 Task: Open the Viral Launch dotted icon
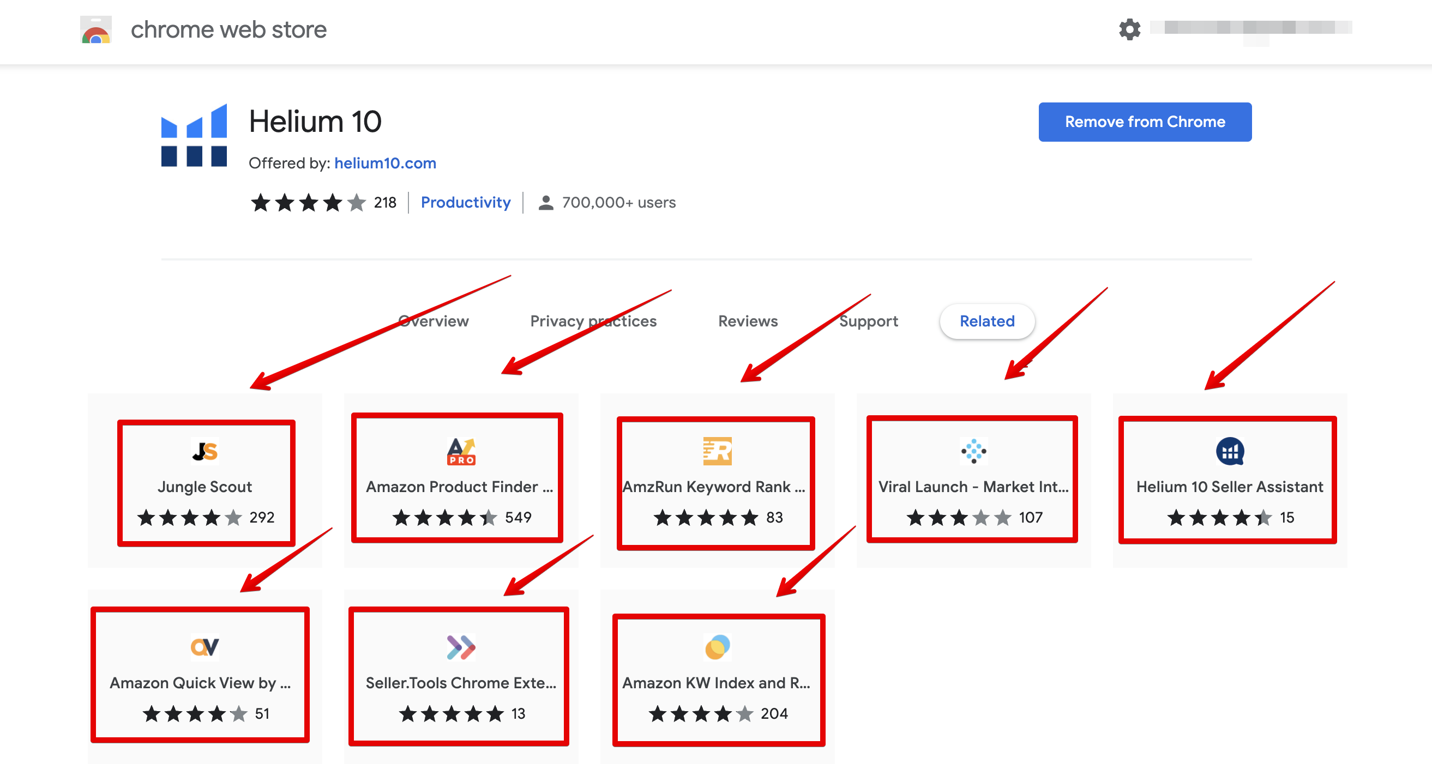(x=973, y=451)
